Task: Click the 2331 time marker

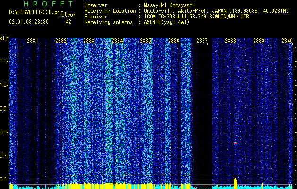Action: click(x=33, y=41)
